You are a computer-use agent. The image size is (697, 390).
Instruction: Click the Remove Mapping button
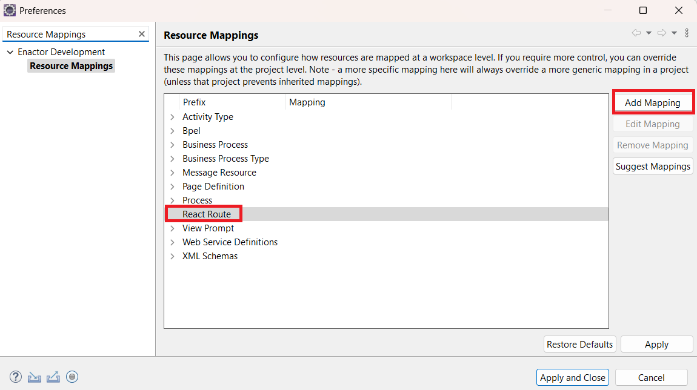(x=653, y=145)
